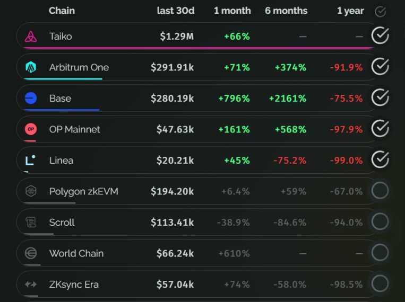The width and height of the screenshot is (405, 302).
Task: Enable the Scroll chain selection circle
Action: click(380, 222)
